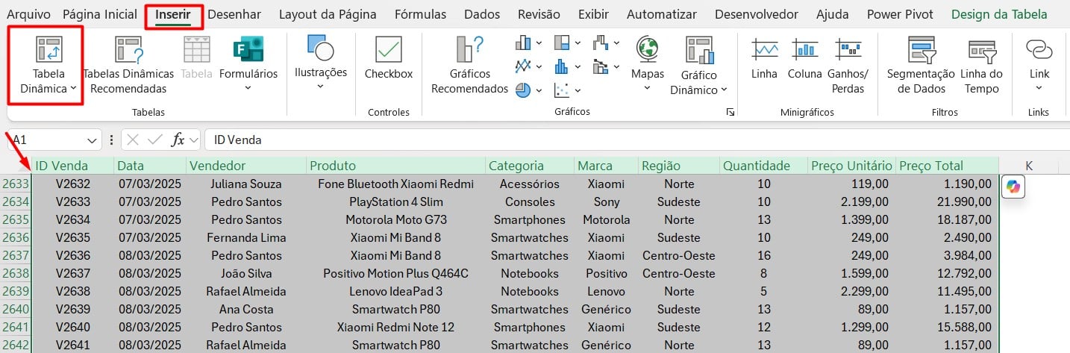
Task: Open the Ilustrações menu icon
Action: click(x=321, y=48)
